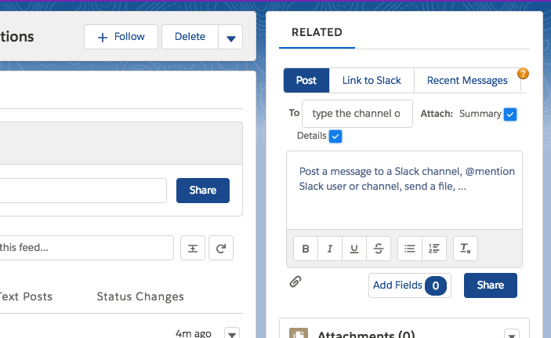
Task: Uncheck the Summary attach checkbox
Action: (x=510, y=114)
